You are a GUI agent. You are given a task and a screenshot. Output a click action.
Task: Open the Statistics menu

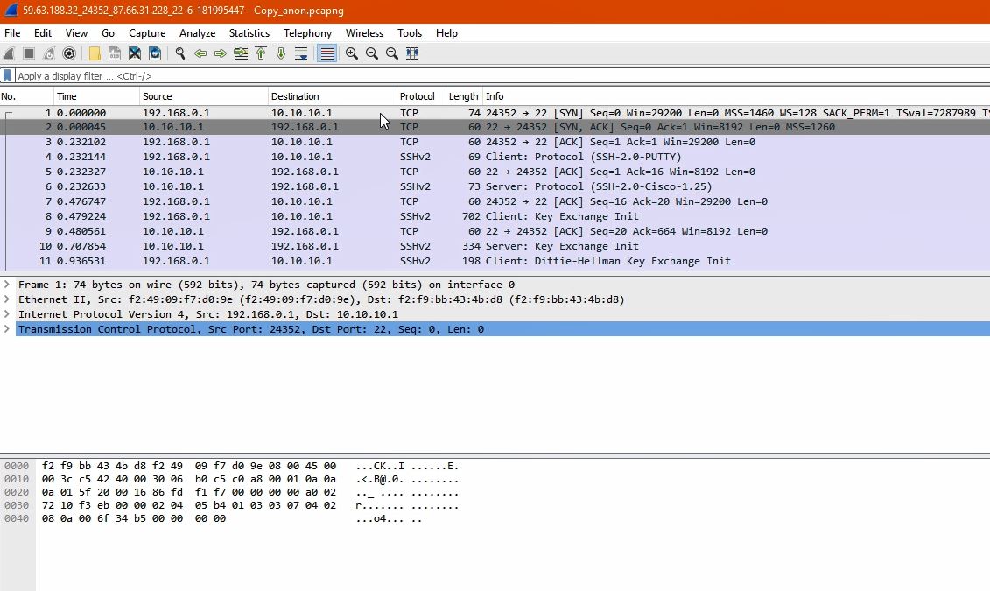pos(249,33)
